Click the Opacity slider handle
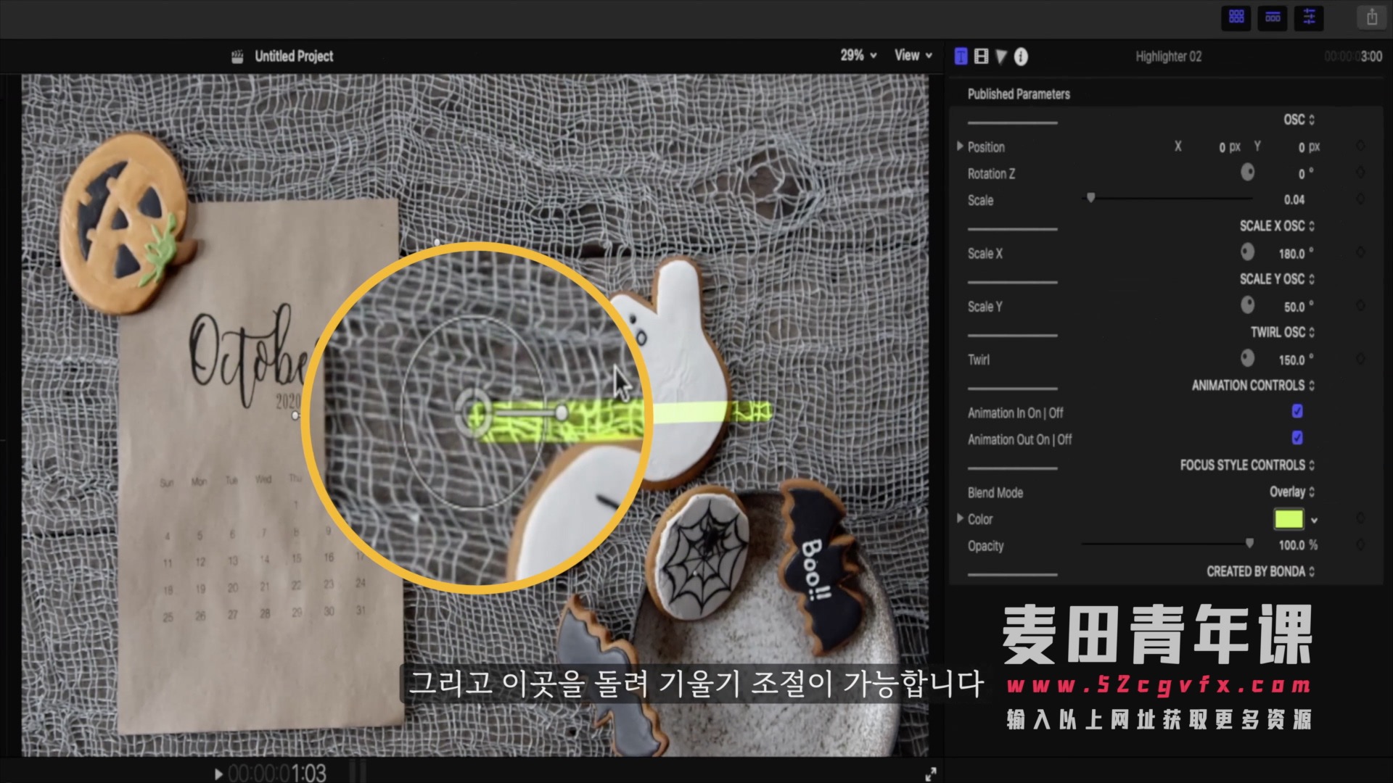This screenshot has height=783, width=1393. [1249, 543]
